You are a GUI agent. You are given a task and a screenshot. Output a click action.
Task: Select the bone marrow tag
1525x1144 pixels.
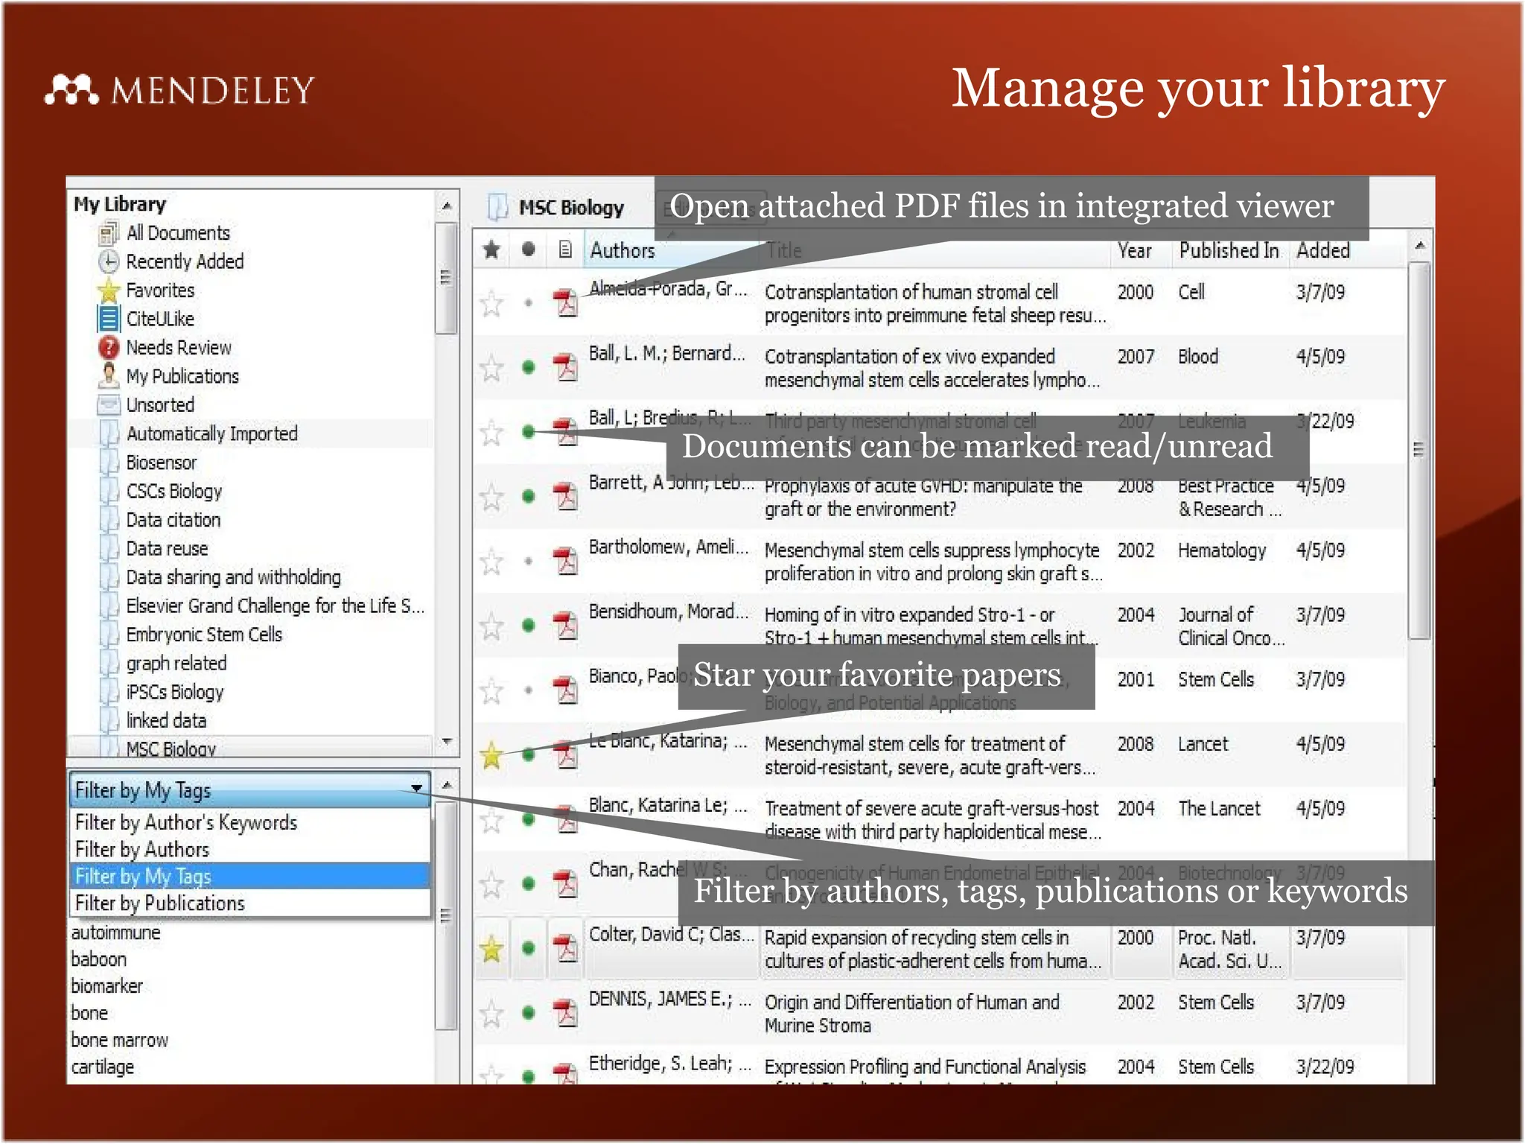pyautogui.click(x=119, y=1040)
